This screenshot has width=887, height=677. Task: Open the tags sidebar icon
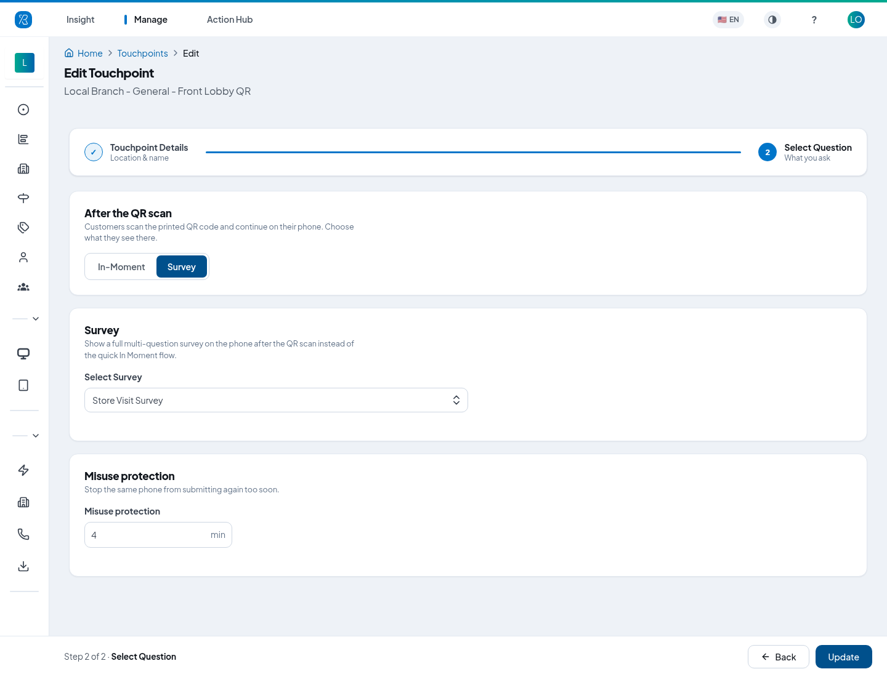[x=23, y=228]
